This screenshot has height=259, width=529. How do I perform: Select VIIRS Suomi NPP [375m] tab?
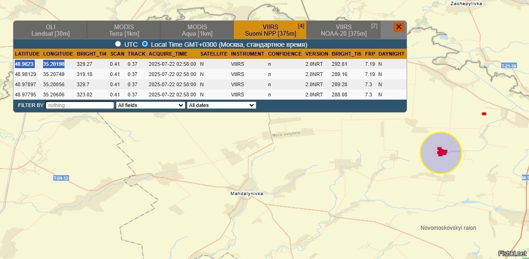tap(270, 30)
